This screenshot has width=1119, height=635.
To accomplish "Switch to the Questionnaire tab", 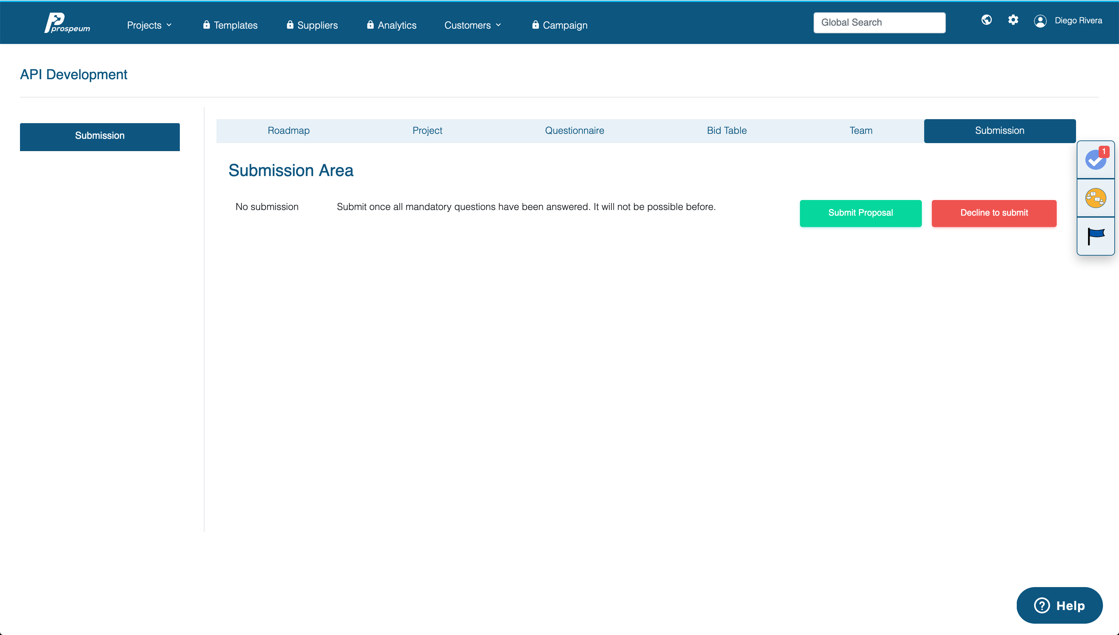I will point(574,131).
